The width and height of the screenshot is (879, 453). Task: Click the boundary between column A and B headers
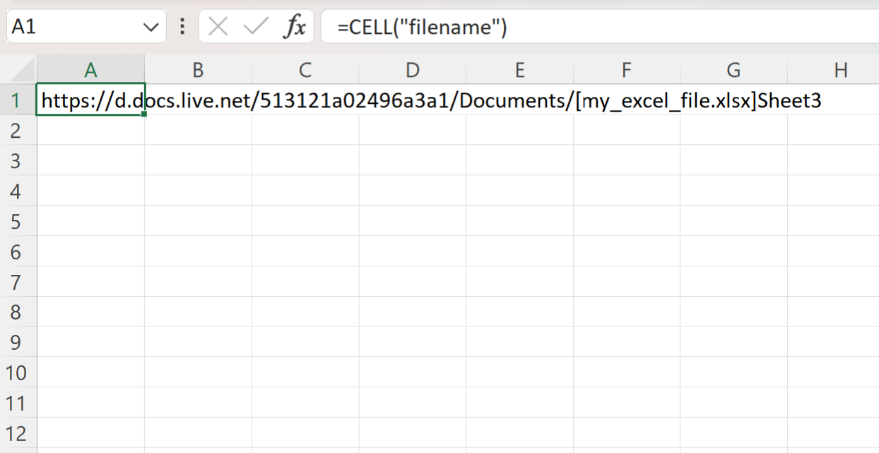click(144, 69)
